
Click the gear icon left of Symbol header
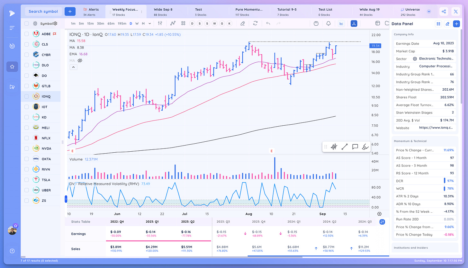pyautogui.click(x=36, y=23)
